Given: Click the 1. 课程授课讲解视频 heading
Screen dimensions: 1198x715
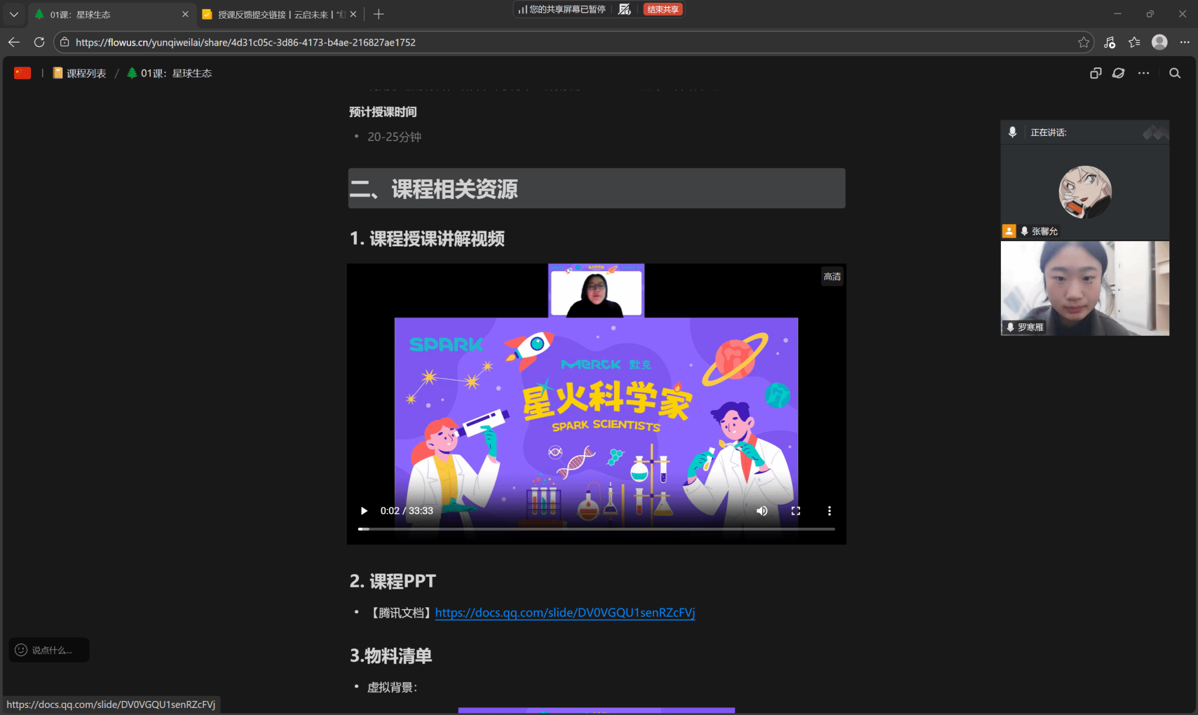Looking at the screenshot, I should point(427,239).
